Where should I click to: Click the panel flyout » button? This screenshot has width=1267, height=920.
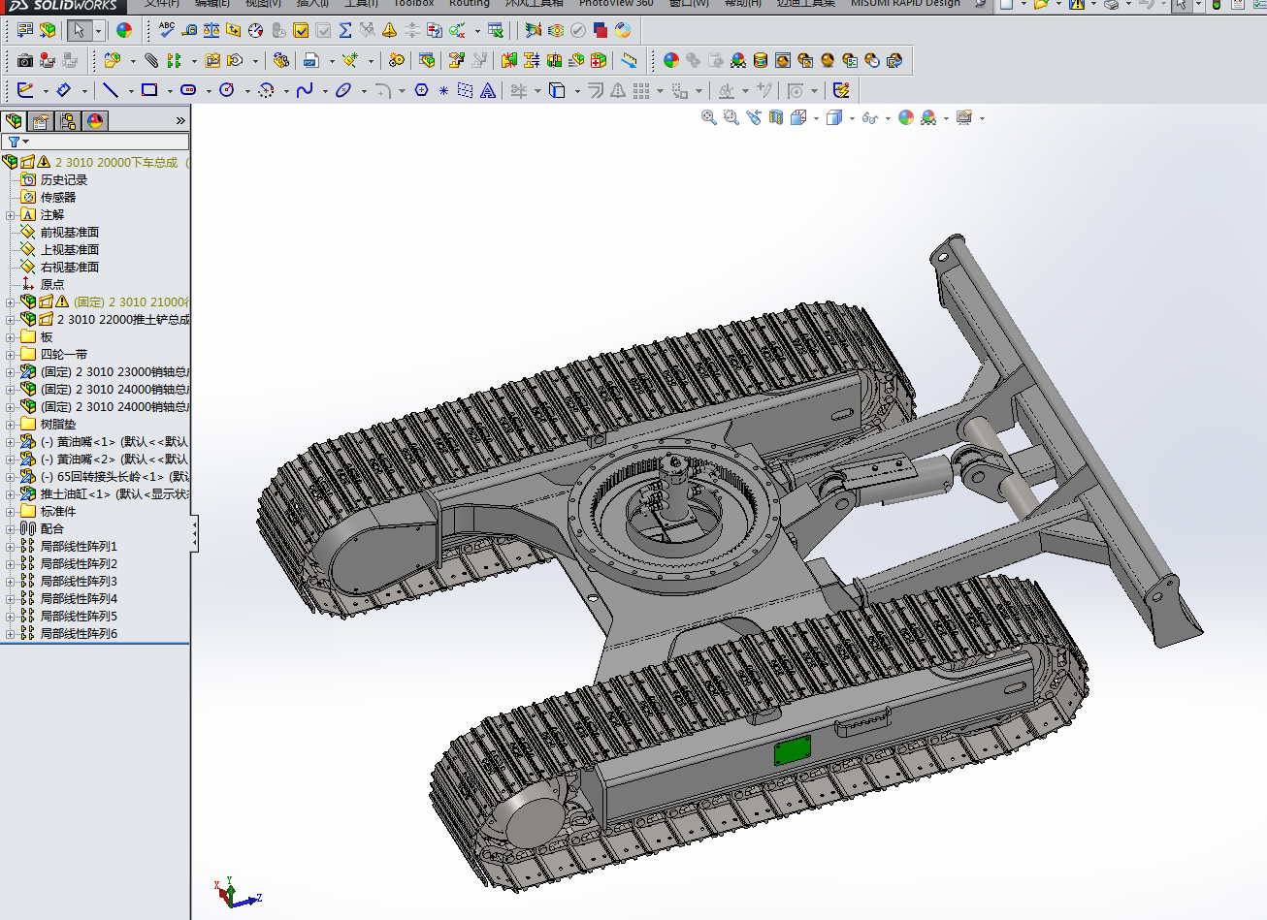tap(179, 120)
